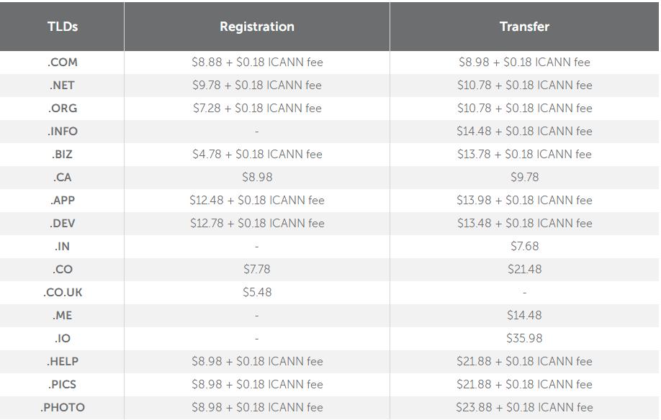Click the .CO.UK row label

click(x=63, y=292)
